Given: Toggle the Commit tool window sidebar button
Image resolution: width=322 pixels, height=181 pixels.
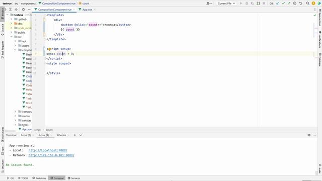Looking at the screenshot, I should click(x=3, y=30).
